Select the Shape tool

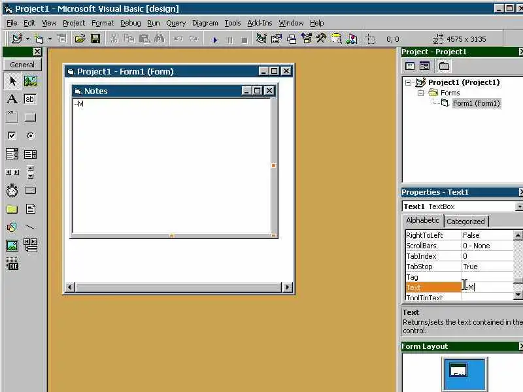coord(12,227)
